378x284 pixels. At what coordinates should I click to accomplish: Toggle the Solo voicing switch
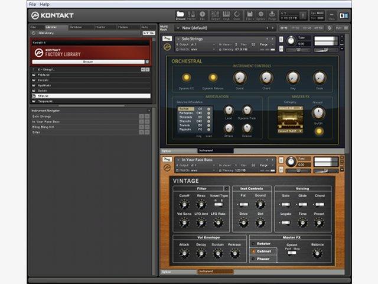pyautogui.click(x=286, y=205)
